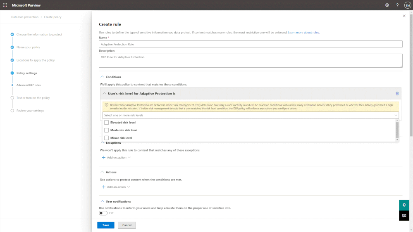Open the app launcher waffle icon
The width and height of the screenshot is (413, 232).
[5, 5]
